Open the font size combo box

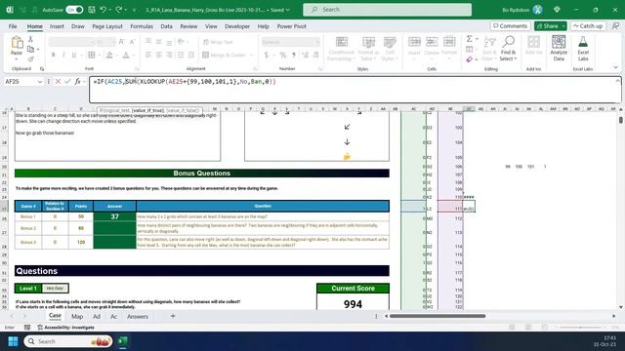coord(105,42)
